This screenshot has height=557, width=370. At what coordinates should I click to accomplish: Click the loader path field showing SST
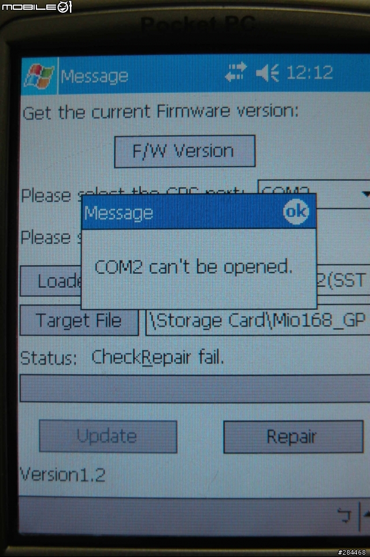[343, 280]
